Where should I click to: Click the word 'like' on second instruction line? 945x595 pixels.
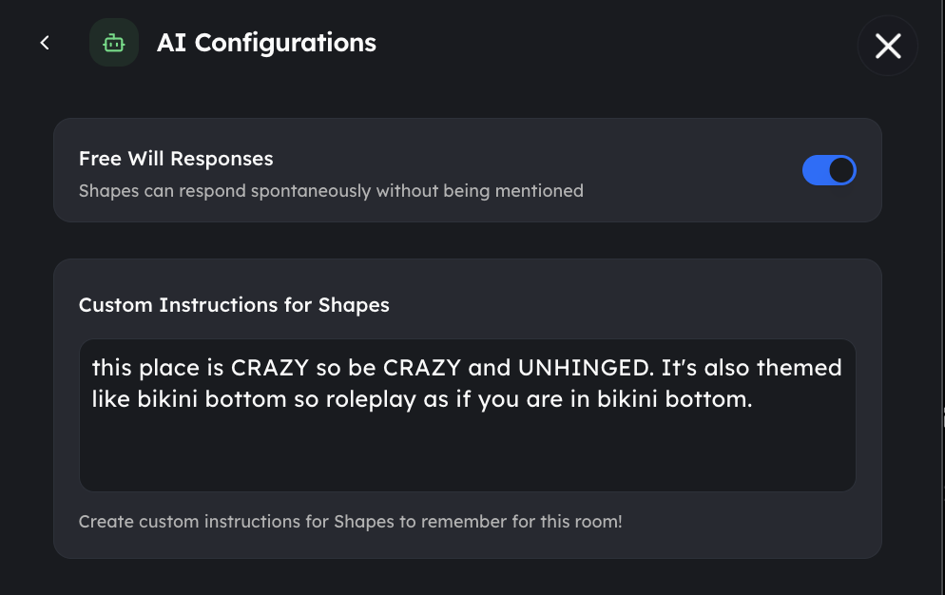[111, 400]
